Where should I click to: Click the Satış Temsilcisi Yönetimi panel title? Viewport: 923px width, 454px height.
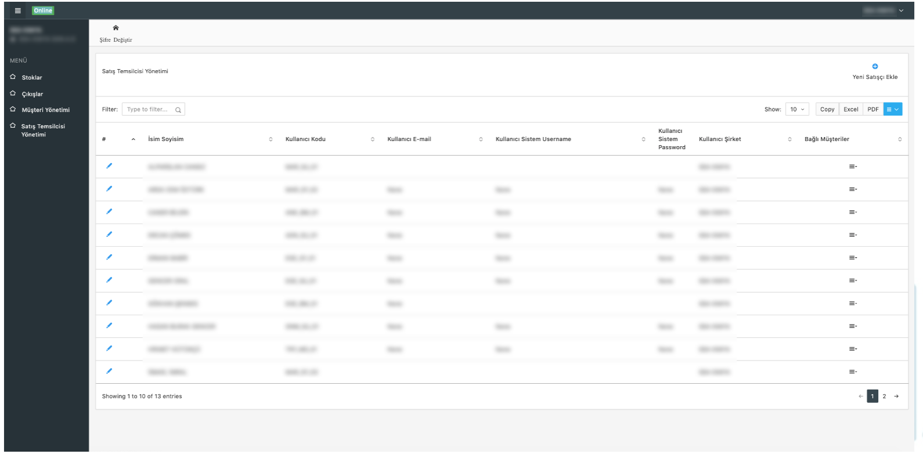click(135, 71)
